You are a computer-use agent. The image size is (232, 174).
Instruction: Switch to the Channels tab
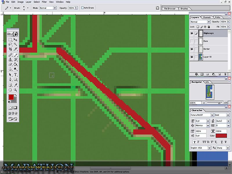[207, 17]
